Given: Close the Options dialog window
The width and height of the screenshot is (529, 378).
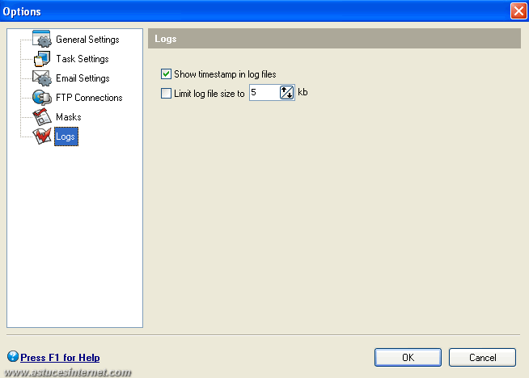Looking at the screenshot, I should point(518,11).
